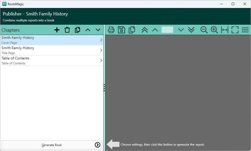Go to previous page of preview
Image resolution: width=251 pixels, height=151 pixels.
[155, 30]
